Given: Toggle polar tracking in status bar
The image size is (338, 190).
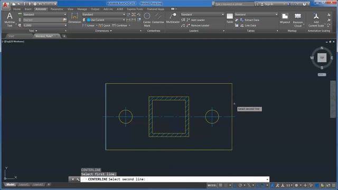Looking at the screenshot, I should 240,185.
